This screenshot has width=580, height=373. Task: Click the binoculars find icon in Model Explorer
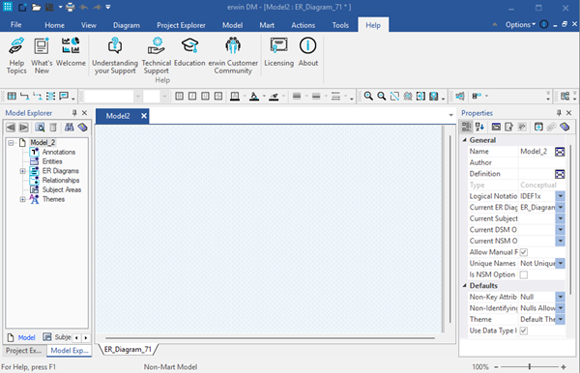(69, 128)
